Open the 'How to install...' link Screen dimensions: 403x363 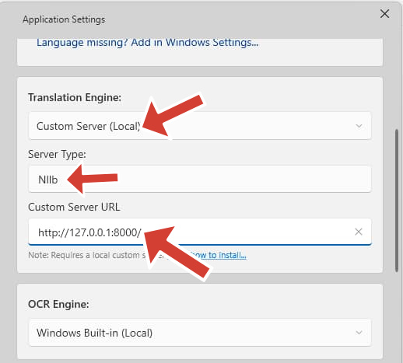(x=218, y=255)
